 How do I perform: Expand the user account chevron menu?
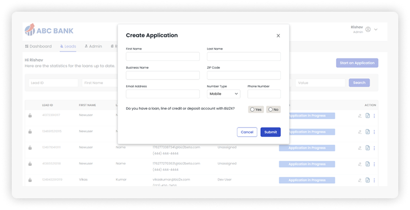376,30
